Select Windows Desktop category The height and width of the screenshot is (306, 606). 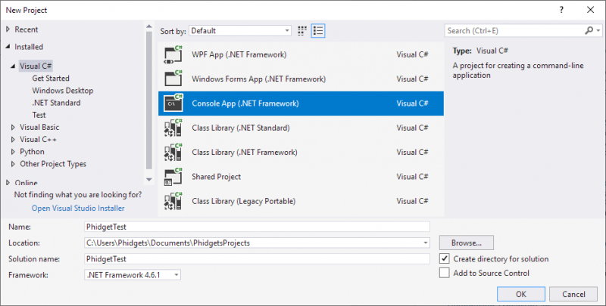[63, 91]
